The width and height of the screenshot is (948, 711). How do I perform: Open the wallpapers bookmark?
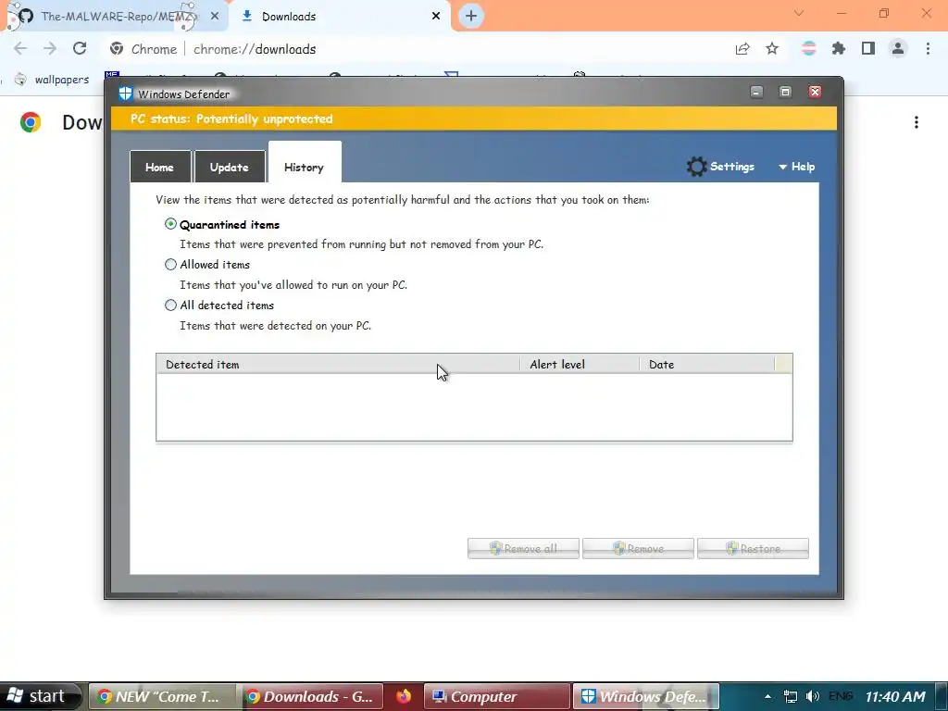click(x=53, y=80)
